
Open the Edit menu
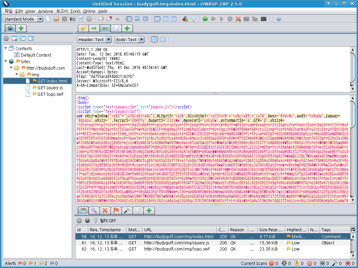pyautogui.click(x=19, y=11)
